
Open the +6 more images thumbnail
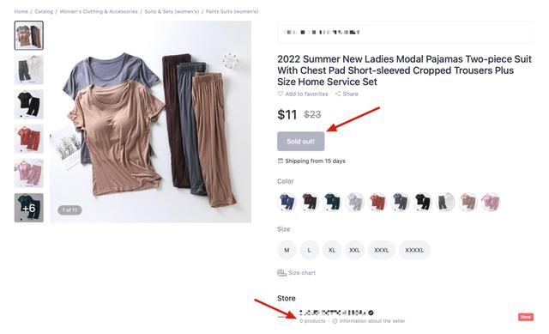pyautogui.click(x=28, y=208)
